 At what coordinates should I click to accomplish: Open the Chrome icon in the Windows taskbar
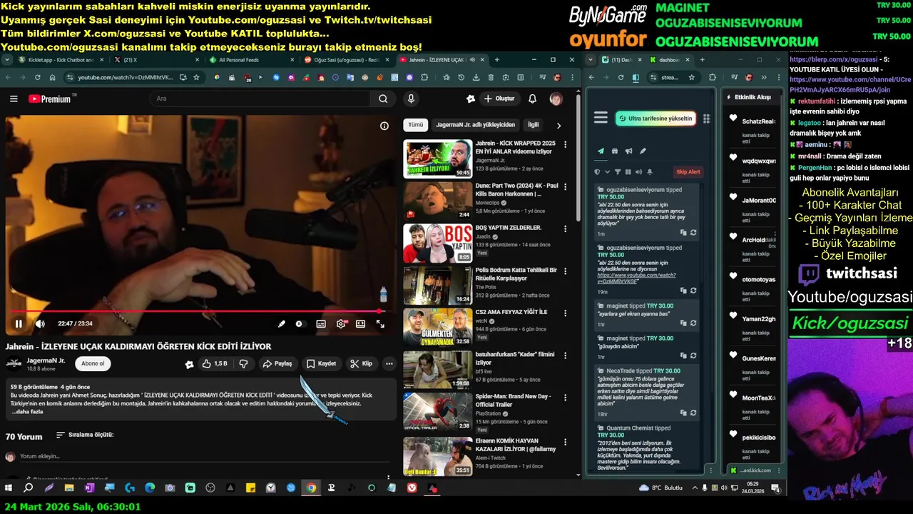pyautogui.click(x=311, y=488)
